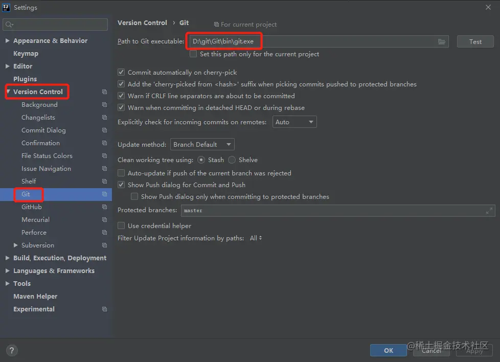Click the Protected branches master field
This screenshot has width=500, height=362.
pos(338,211)
